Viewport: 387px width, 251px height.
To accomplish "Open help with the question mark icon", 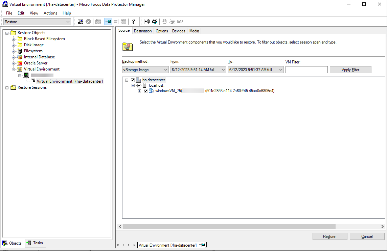I will pos(133,22).
